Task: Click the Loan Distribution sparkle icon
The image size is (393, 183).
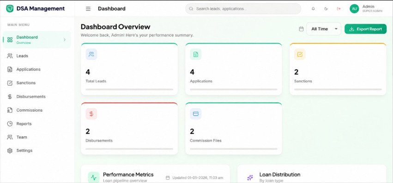Action: tap(250, 177)
